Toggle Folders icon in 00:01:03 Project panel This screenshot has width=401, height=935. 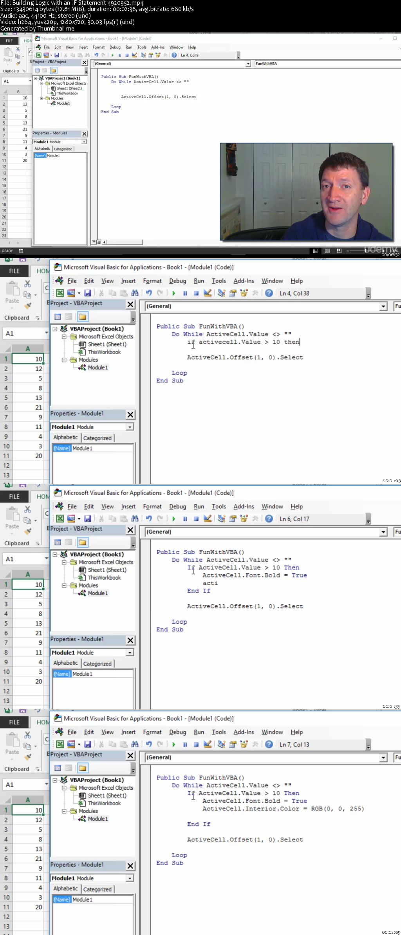pos(82,316)
